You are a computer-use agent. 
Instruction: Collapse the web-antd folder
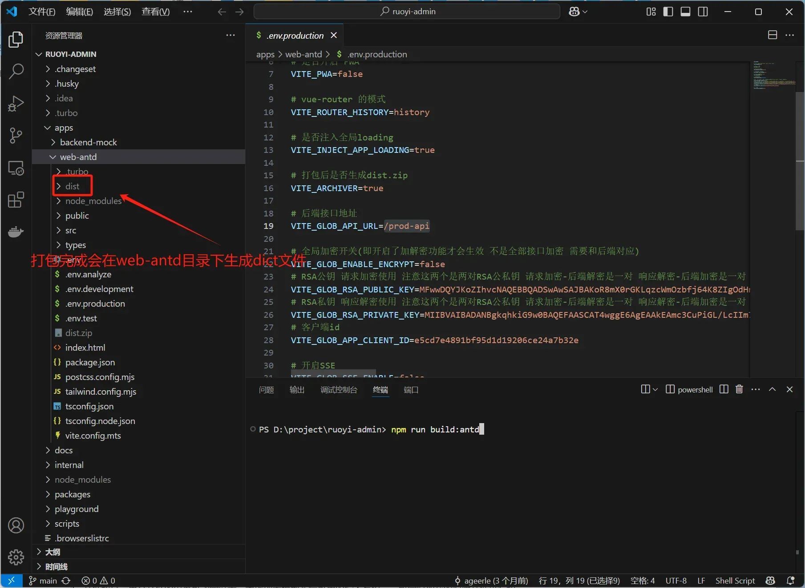(x=78, y=157)
